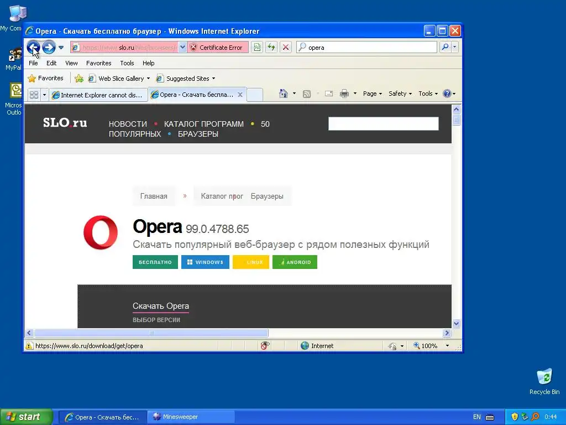Open the НОВОСТИ navigation link
The image size is (566, 425).
tap(128, 124)
